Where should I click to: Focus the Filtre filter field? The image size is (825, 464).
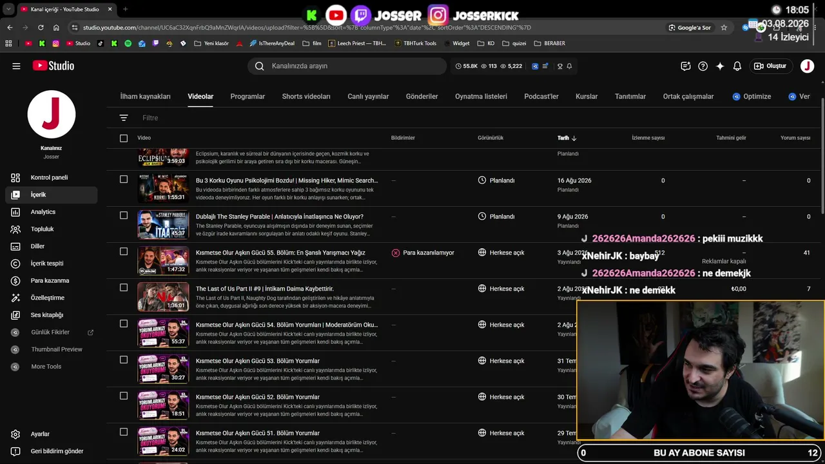(150, 118)
